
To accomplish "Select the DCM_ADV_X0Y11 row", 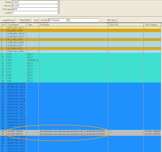I will click(80, 28).
